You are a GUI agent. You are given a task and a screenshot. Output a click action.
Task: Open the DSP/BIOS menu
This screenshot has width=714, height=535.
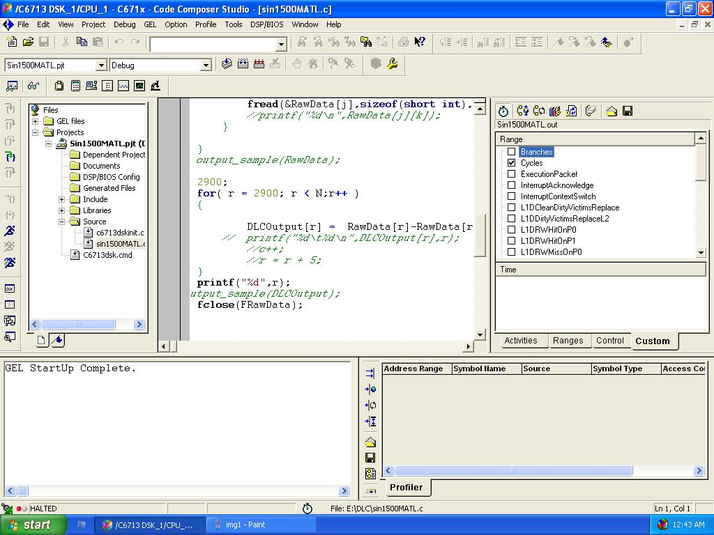tap(267, 24)
